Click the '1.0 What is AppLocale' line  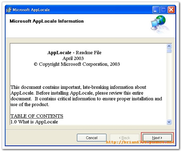tap(34, 122)
